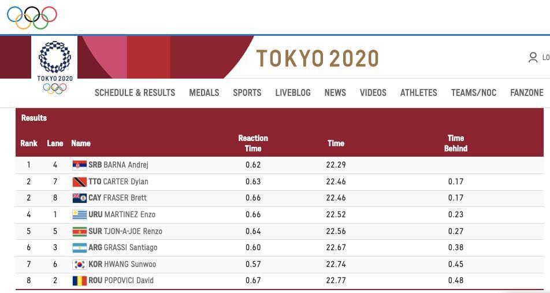Viewport: 550px width, 293px height.
Task: Click the Cayman Islands flag icon
Action: (x=79, y=198)
